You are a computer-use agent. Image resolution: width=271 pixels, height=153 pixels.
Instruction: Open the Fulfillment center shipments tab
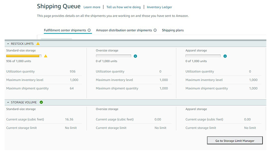[65, 30]
